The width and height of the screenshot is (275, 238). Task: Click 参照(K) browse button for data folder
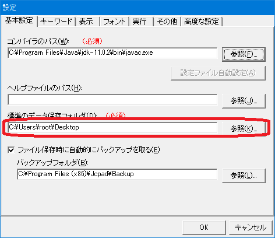coord(244,128)
